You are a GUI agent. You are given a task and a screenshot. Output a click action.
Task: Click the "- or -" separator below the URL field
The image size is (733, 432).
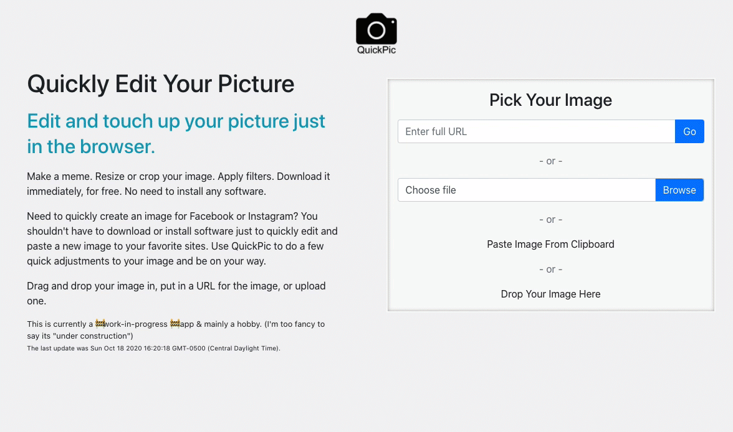(x=551, y=161)
